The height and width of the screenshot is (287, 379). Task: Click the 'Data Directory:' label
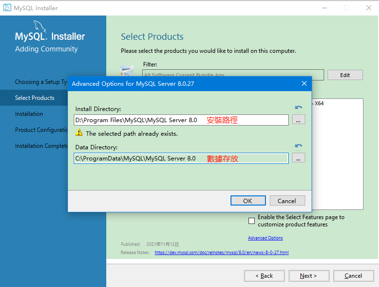[x=97, y=147]
